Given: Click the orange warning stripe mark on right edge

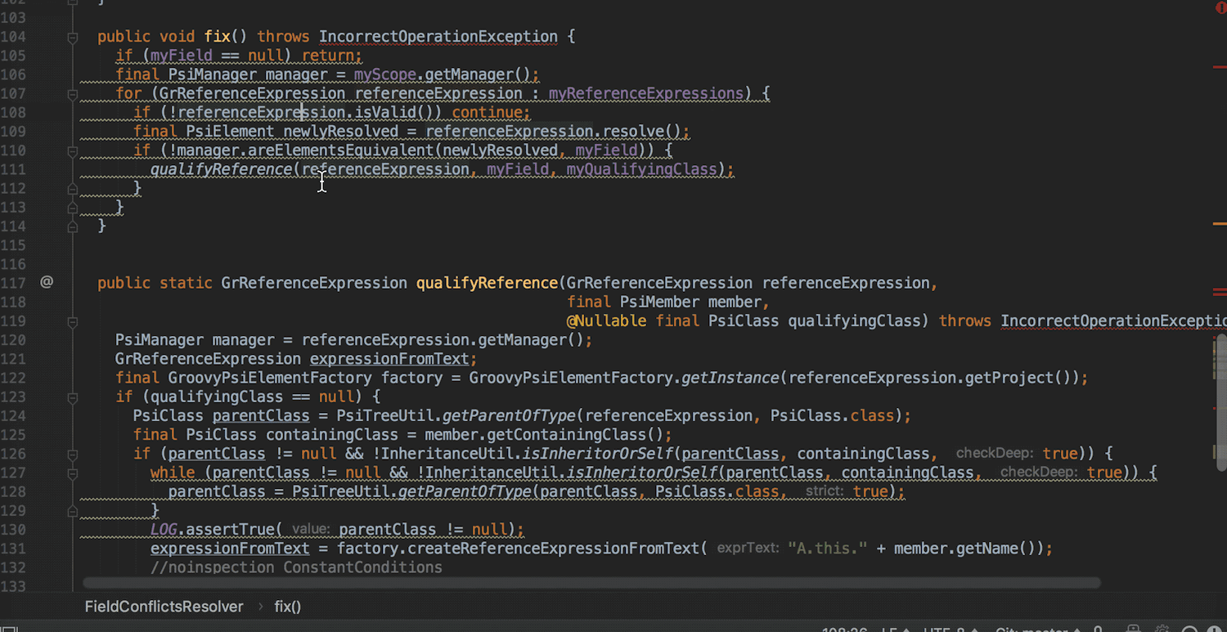Looking at the screenshot, I should coord(1220,223).
